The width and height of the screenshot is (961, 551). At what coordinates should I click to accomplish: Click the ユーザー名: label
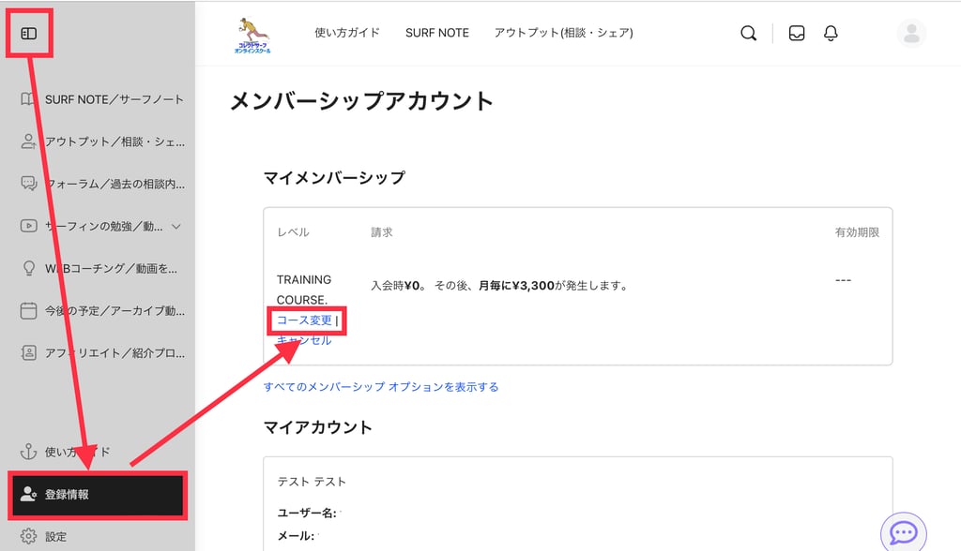(307, 513)
